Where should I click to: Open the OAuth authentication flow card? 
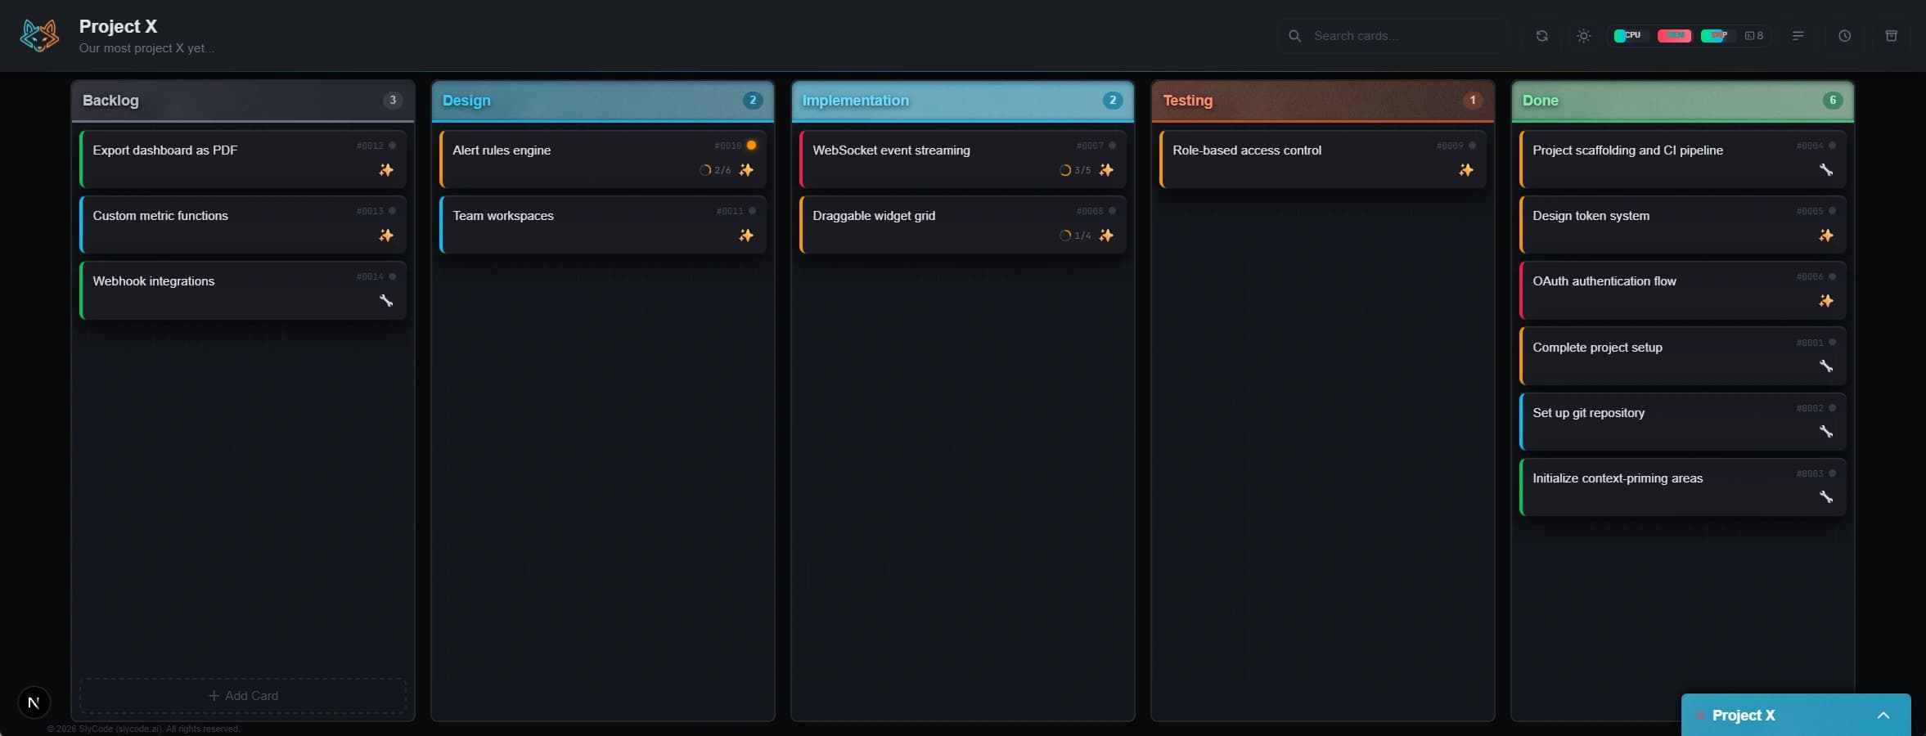(1683, 290)
